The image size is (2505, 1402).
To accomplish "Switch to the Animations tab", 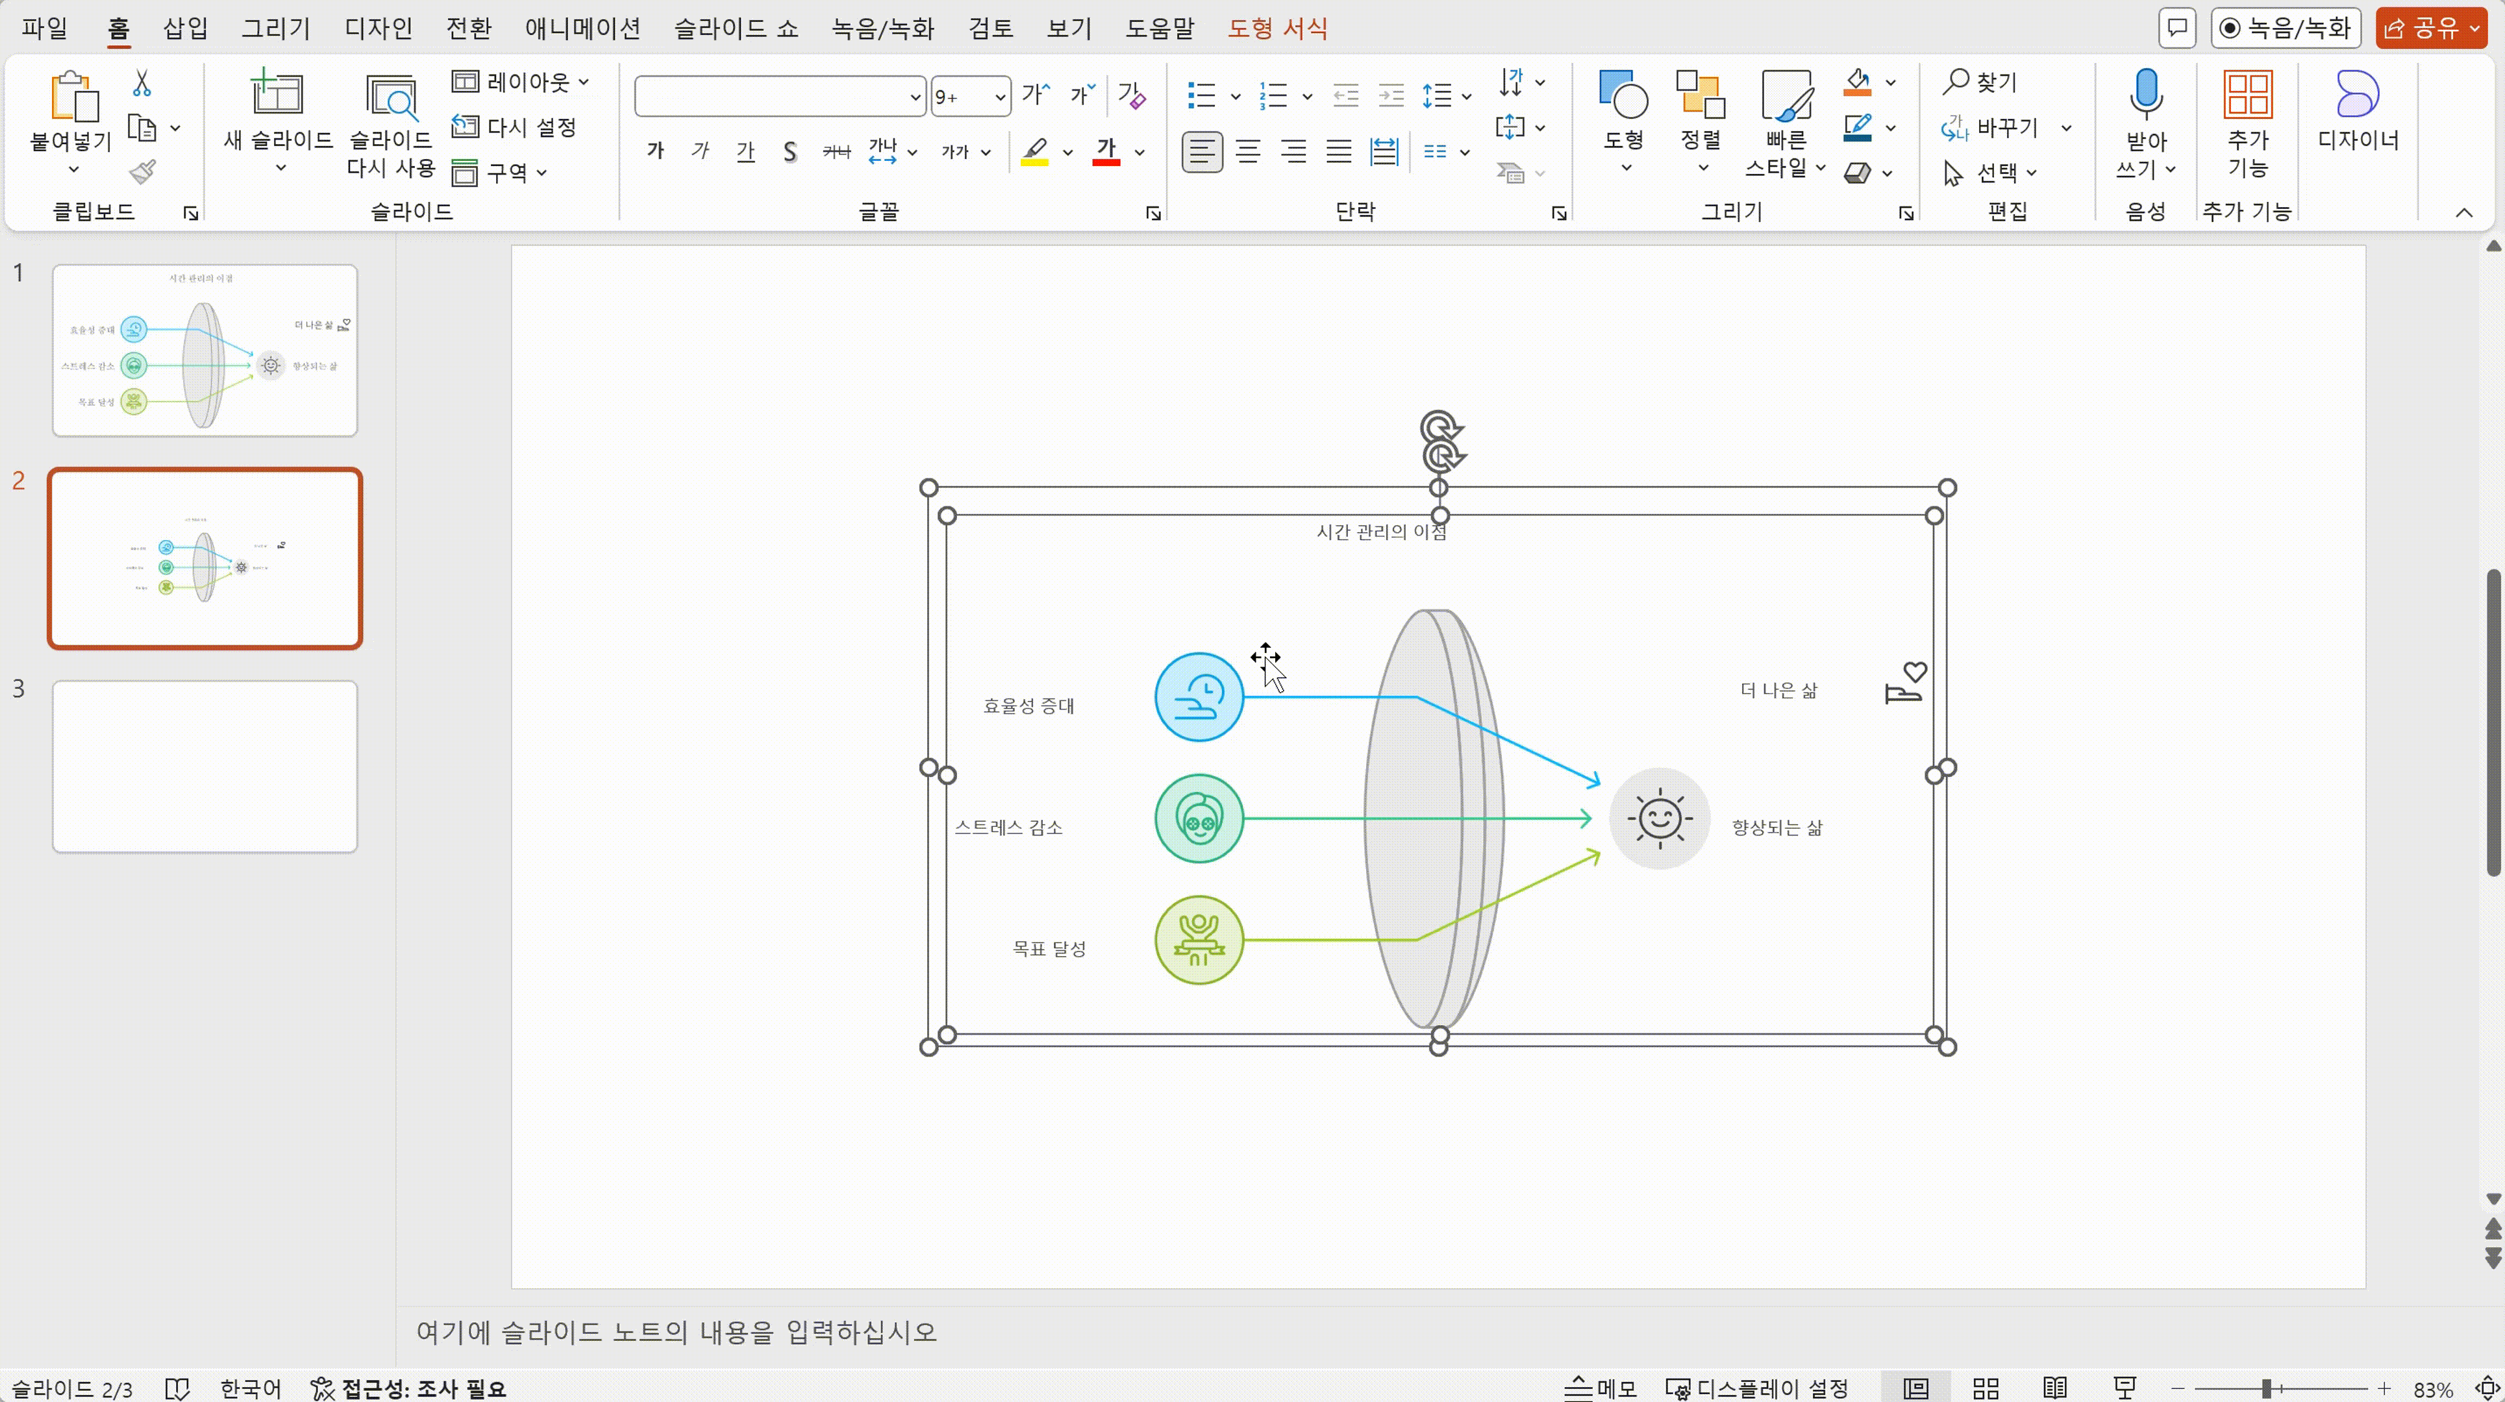I will point(582,28).
